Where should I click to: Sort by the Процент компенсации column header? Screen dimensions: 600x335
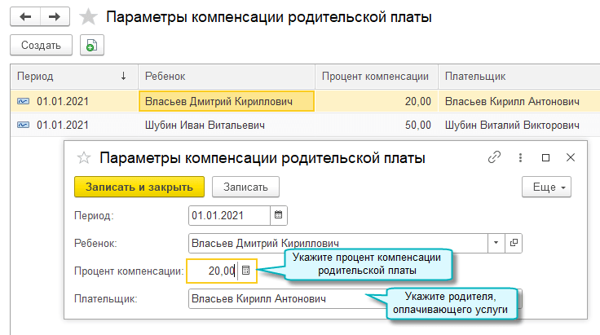[375, 77]
